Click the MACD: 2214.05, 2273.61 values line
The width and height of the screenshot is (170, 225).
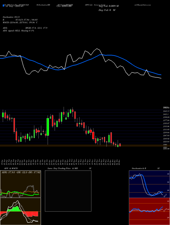click(20, 22)
